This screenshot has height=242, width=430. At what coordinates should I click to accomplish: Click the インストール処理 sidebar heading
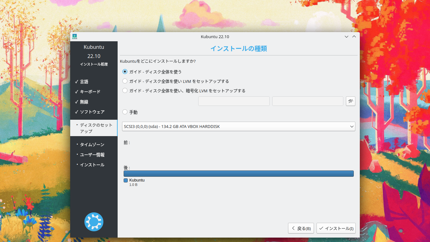pyautogui.click(x=94, y=64)
